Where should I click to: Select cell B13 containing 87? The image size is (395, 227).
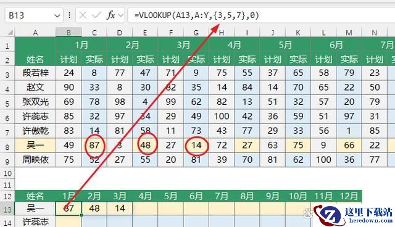coord(69,208)
